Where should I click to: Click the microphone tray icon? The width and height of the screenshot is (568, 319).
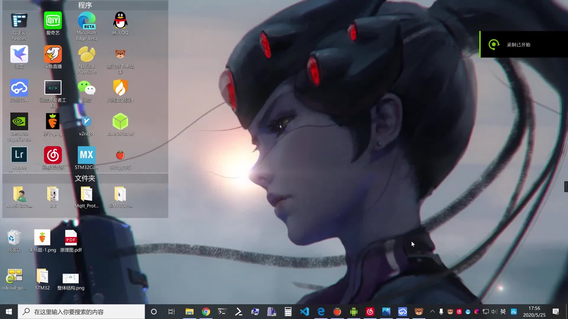coord(441,312)
